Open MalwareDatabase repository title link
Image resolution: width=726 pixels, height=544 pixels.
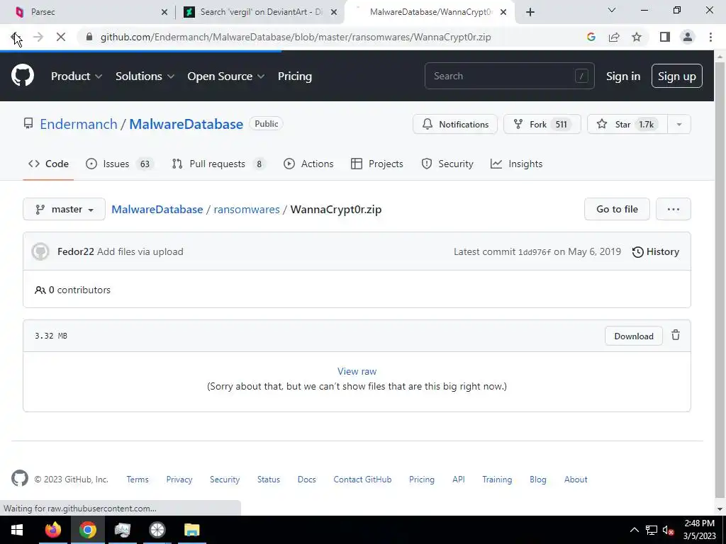[186, 124]
